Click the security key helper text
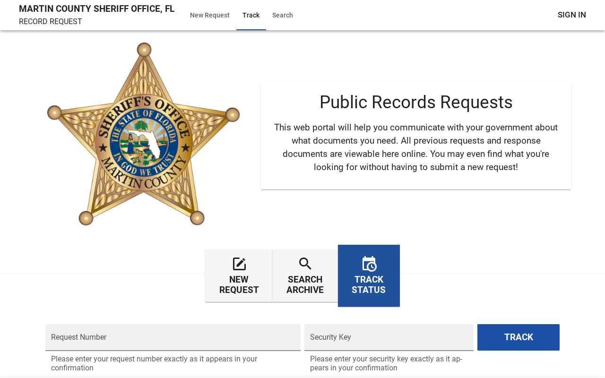Screen dimensions: 605x378 point(386,363)
